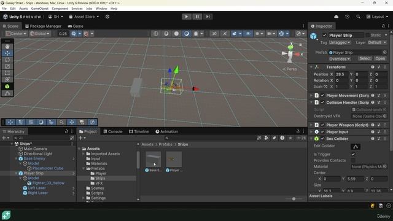Screen dimensions: 393x221
Task: Click the prefab Open button
Action: 380,58
